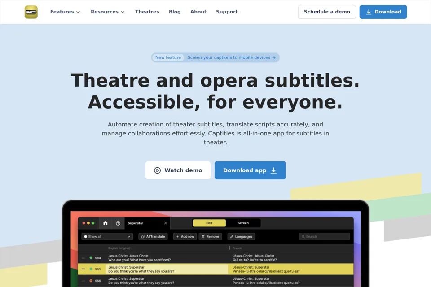The width and height of the screenshot is (431, 287).
Task: Click the Remove button with trash icon
Action: click(x=210, y=236)
